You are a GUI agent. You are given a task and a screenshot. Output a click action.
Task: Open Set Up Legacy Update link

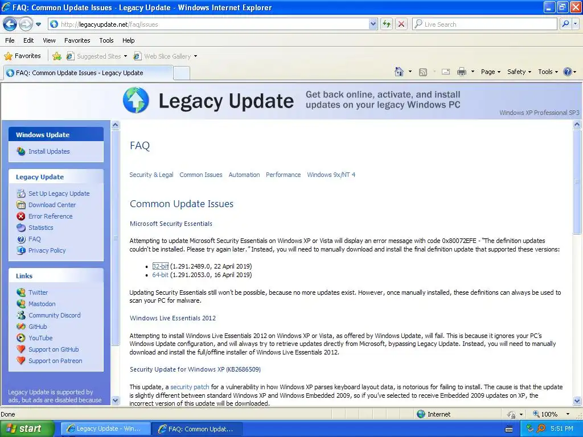59,193
